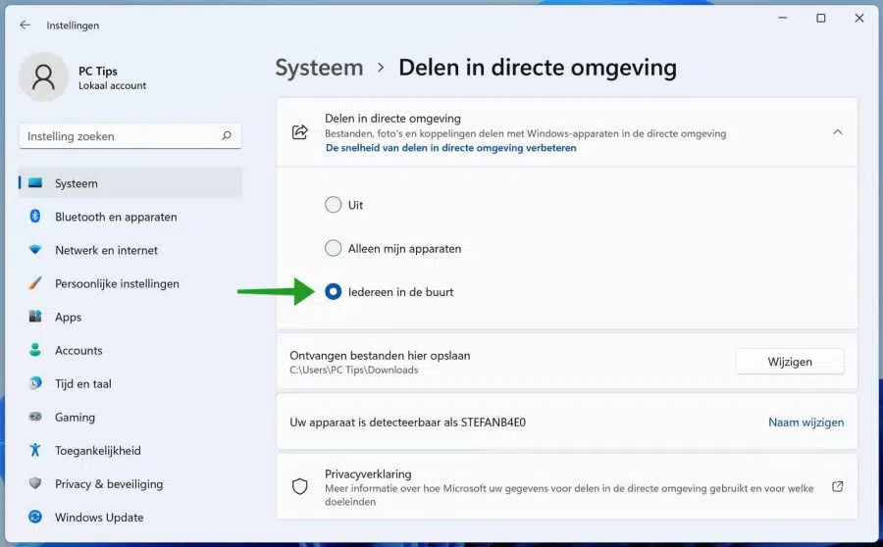Click the Tijd en taal clock icon
Screen dimensions: 883x547
pos(35,383)
